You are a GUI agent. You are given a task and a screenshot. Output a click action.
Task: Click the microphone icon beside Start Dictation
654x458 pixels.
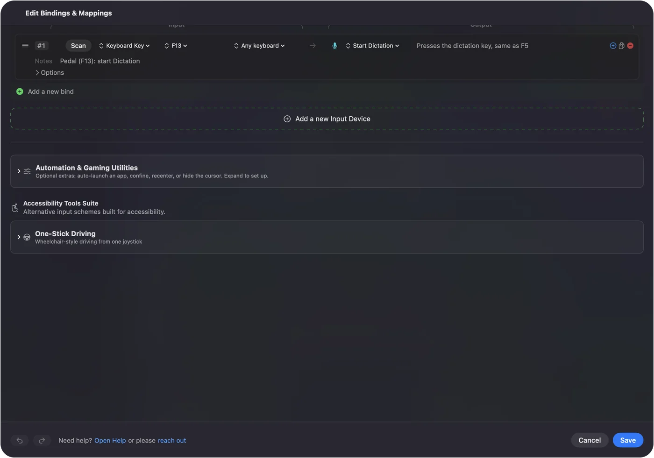click(x=334, y=46)
